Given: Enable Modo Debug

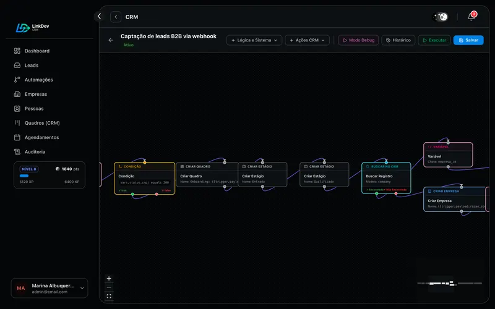Looking at the screenshot, I should pos(359,40).
